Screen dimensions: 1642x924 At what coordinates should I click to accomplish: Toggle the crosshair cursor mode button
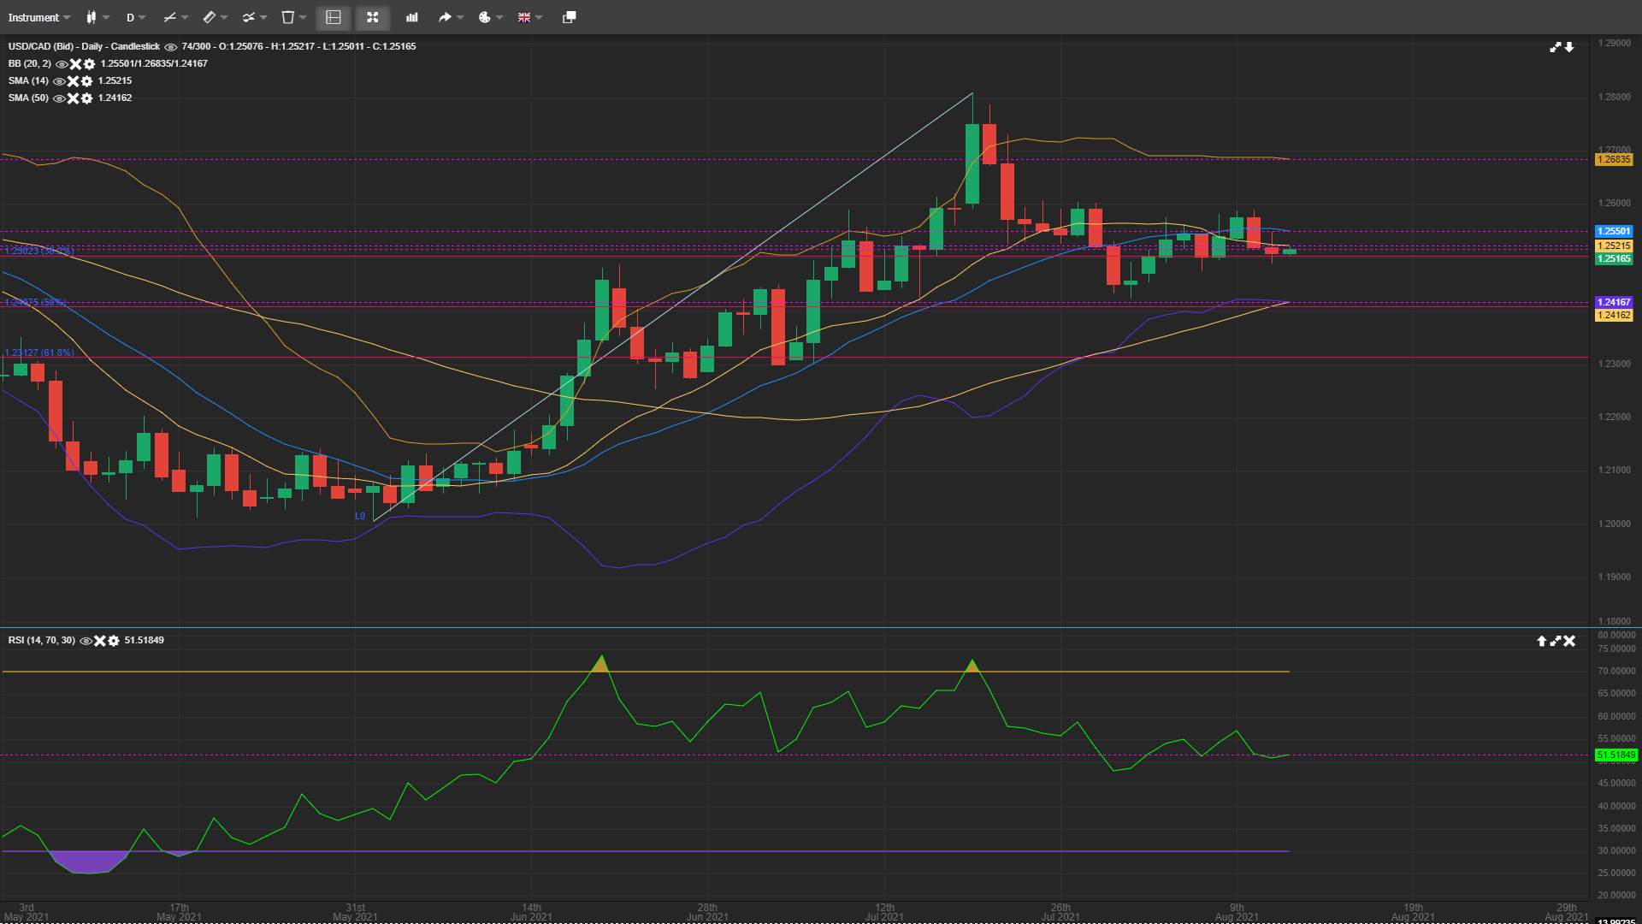[x=334, y=17]
